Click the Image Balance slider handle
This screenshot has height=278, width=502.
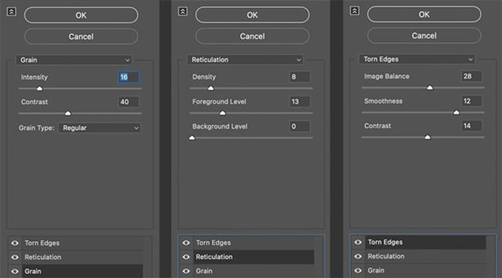coord(430,87)
